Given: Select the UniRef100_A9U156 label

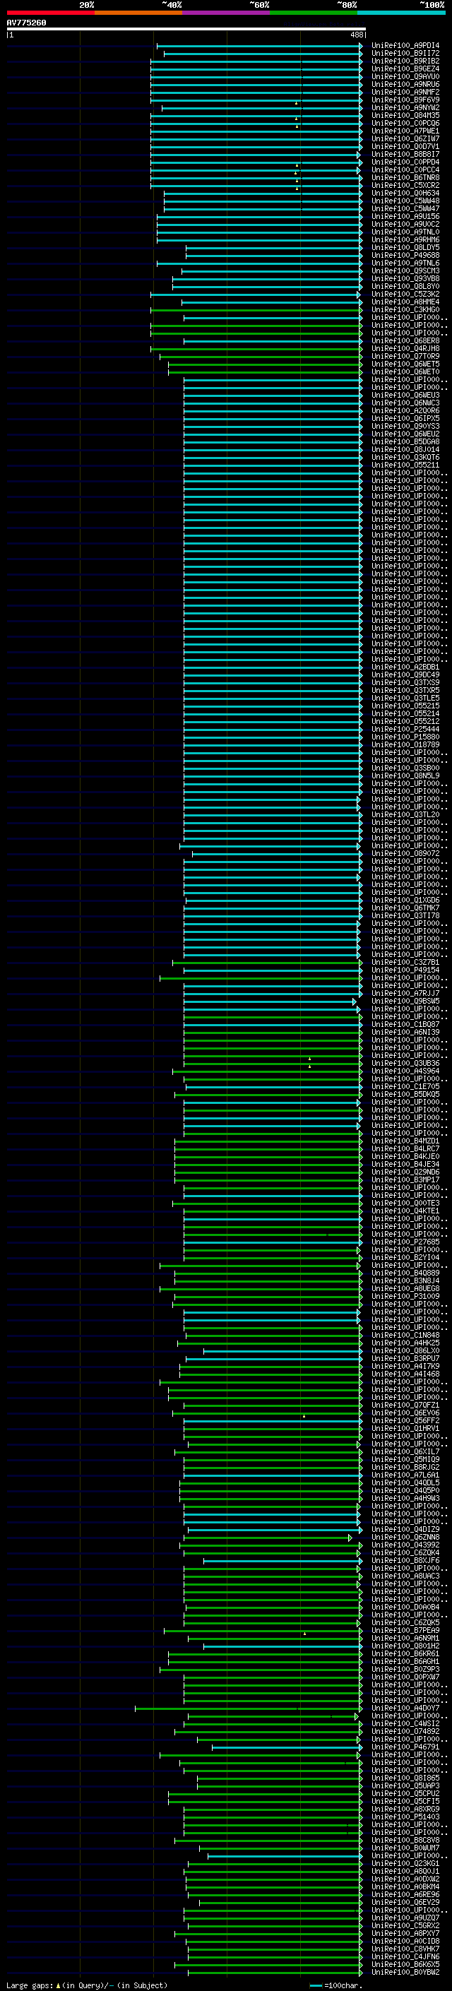Looking at the screenshot, I should pyautogui.click(x=405, y=216).
